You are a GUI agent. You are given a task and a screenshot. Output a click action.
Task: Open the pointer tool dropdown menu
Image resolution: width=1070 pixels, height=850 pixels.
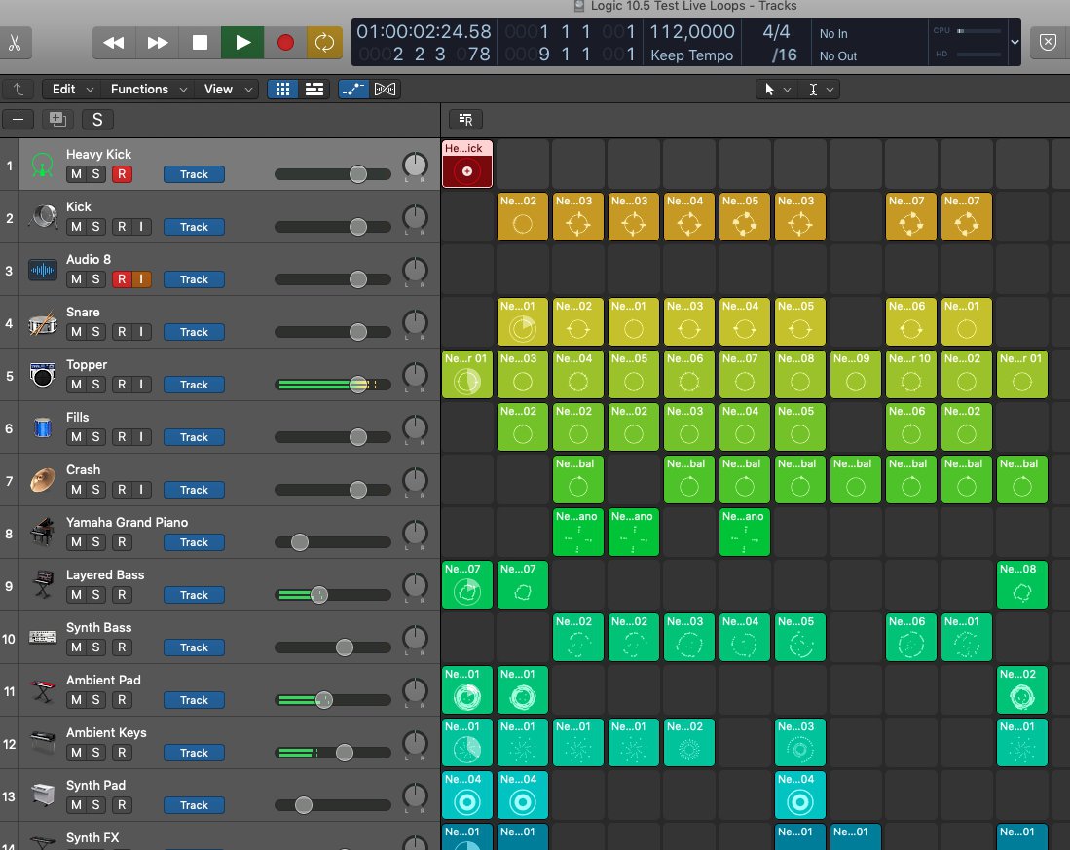pyautogui.click(x=776, y=90)
